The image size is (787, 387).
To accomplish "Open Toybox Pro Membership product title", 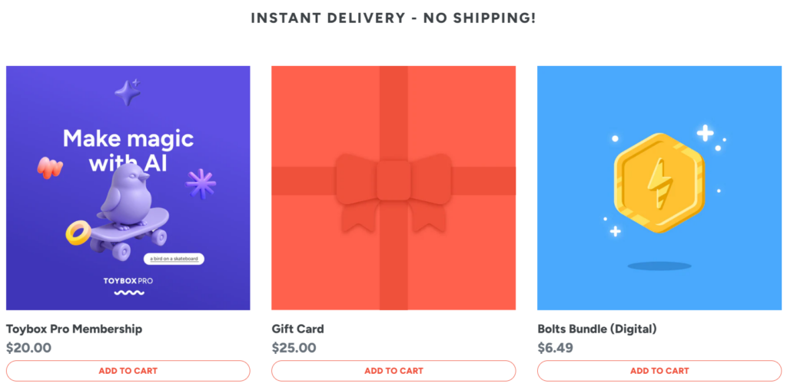I will click(x=74, y=329).
